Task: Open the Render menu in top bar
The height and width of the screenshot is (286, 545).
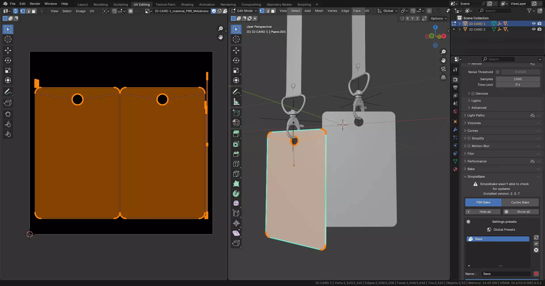Action: click(35, 4)
